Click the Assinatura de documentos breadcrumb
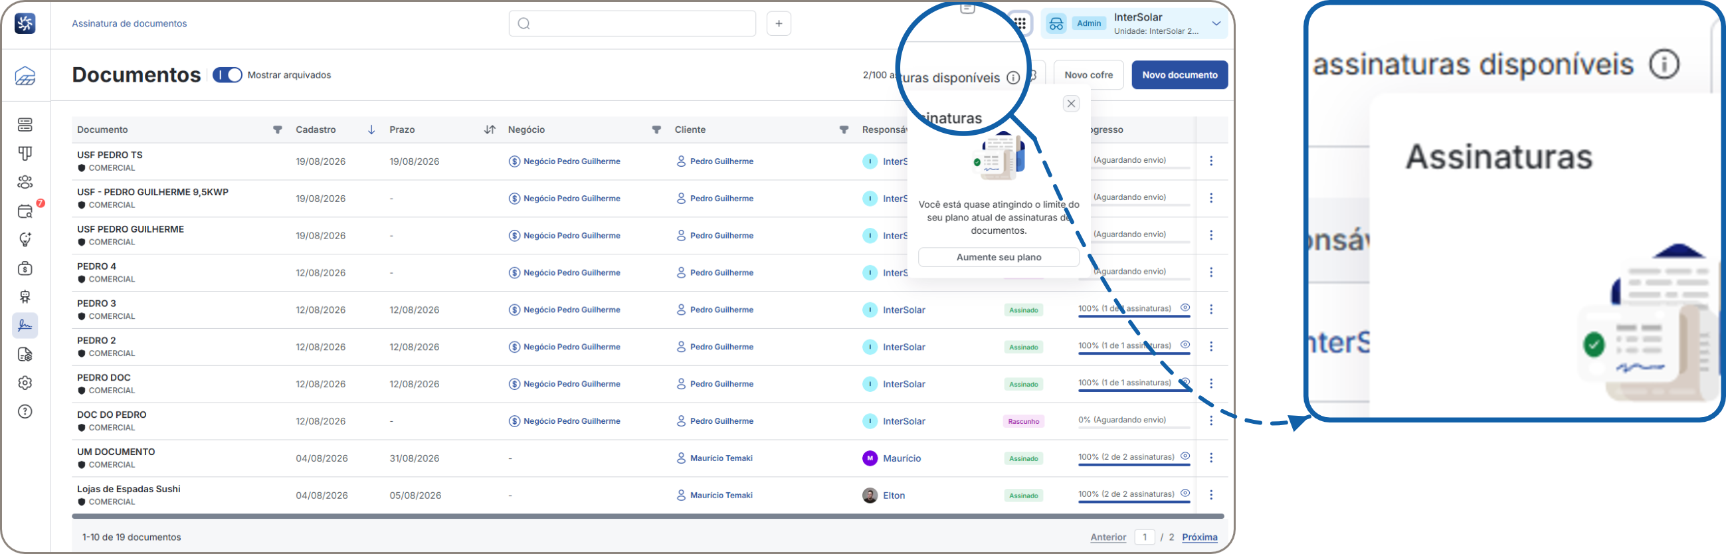Screen dimensions: 1726x554 pos(130,23)
